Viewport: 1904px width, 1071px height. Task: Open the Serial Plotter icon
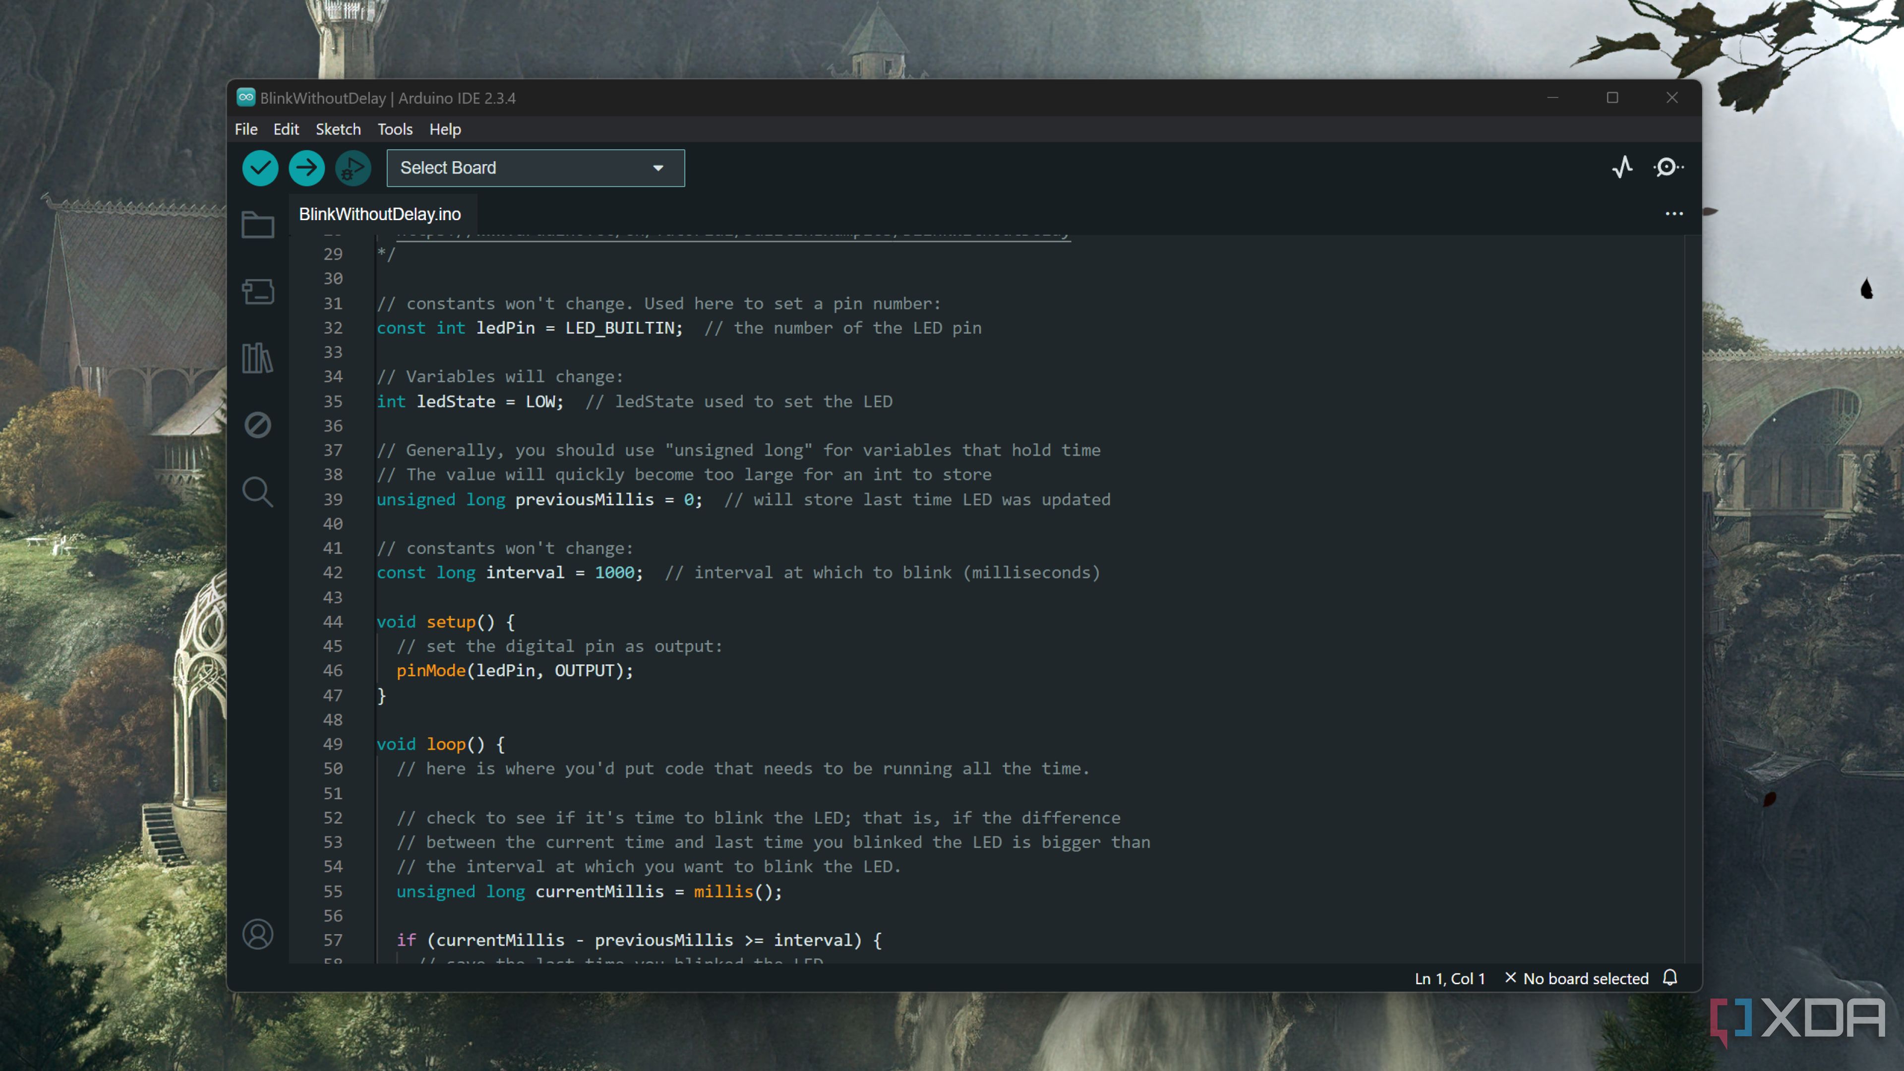1622,168
